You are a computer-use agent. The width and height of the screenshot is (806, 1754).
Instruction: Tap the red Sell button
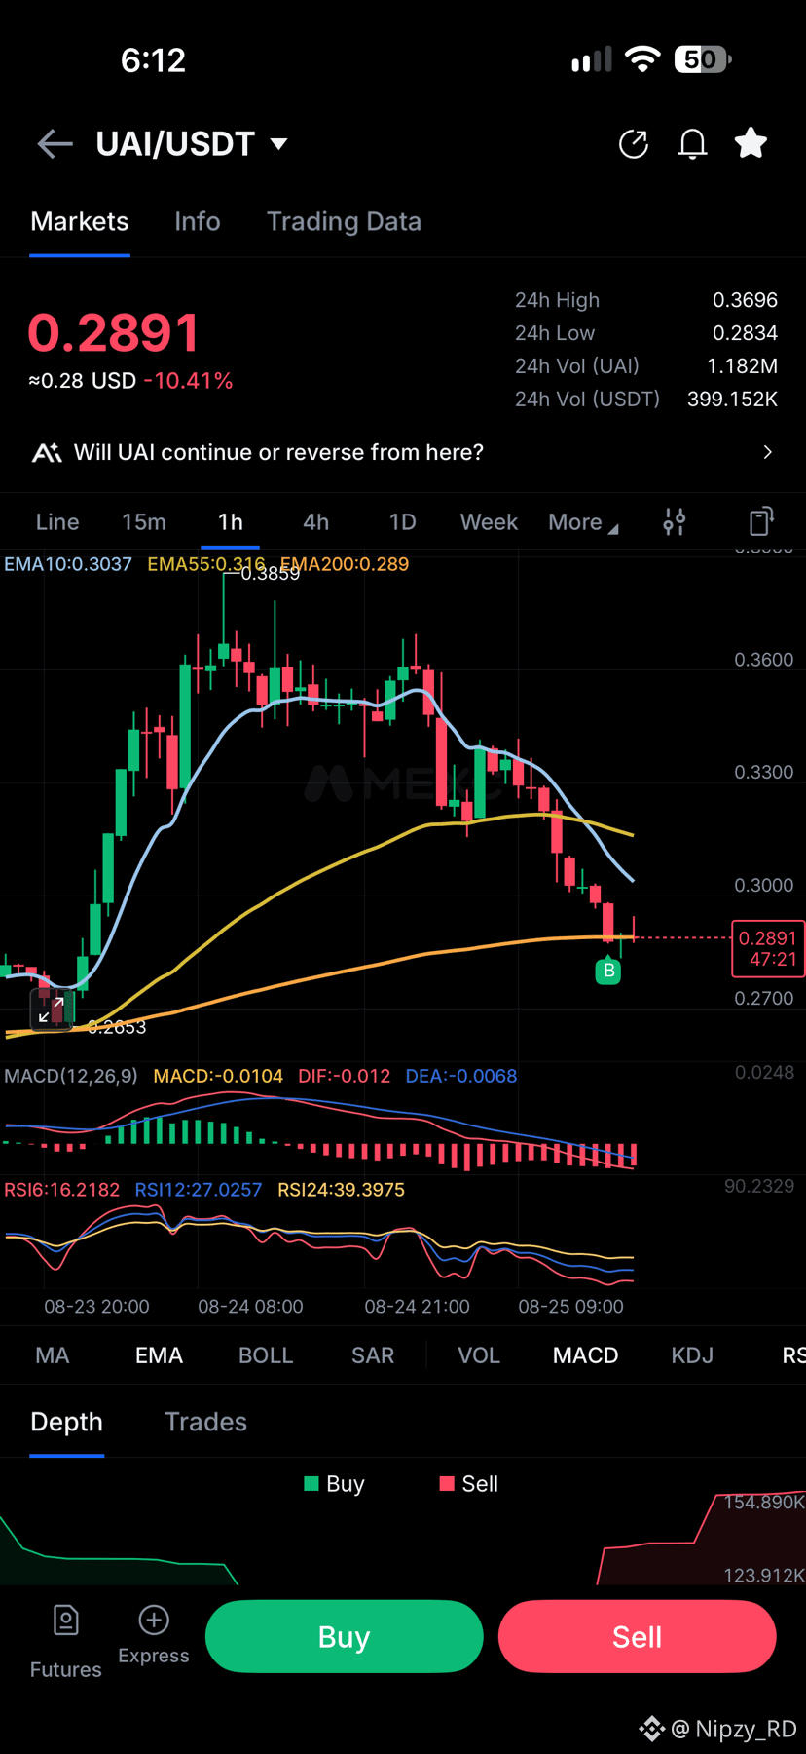coord(637,1637)
